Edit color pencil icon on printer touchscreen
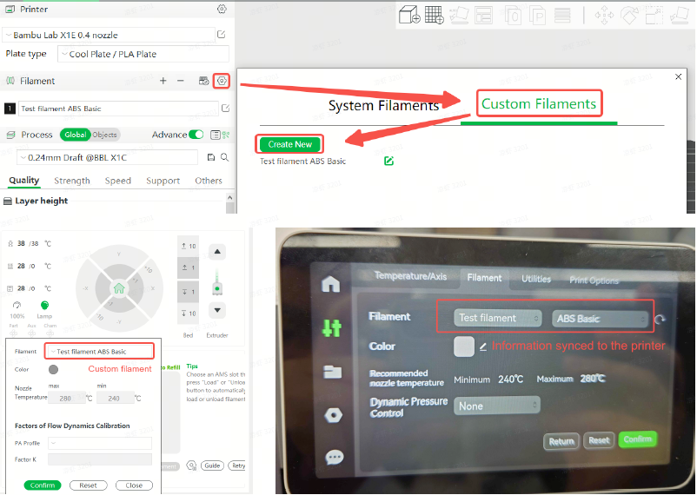Viewport: 697px width, 495px height. 482,347
